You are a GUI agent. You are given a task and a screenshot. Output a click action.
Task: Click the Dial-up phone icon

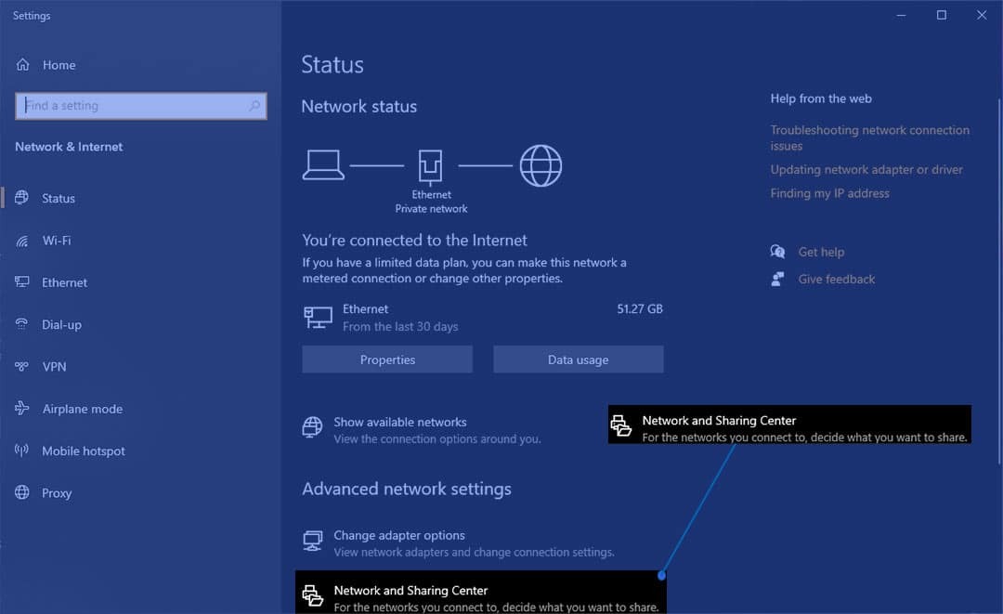click(22, 324)
